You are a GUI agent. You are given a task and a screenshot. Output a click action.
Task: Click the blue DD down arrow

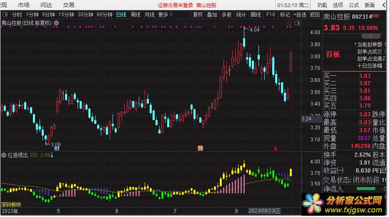tap(52, 155)
